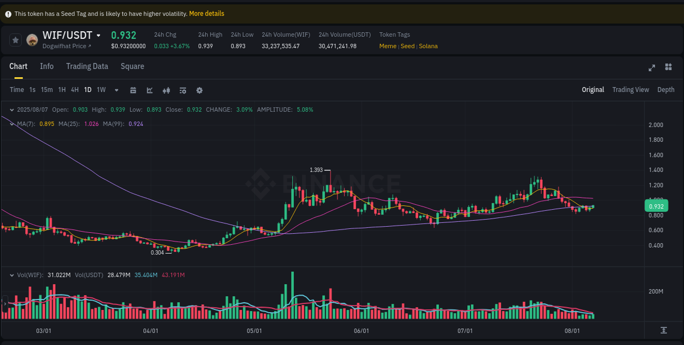Switch to the Depth chart view
The height and width of the screenshot is (345, 684).
666,89
